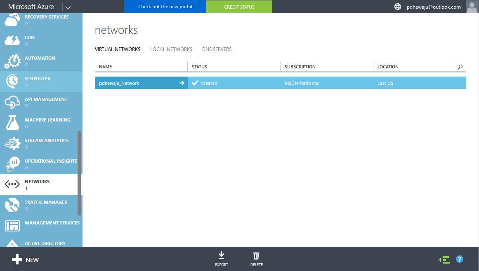Open the Credit Status button
The image size is (479, 271).
pos(239,7)
